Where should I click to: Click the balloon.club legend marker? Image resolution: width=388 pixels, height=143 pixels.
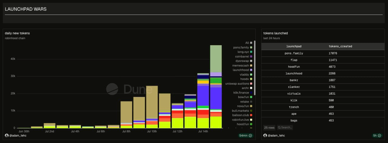pos(251,115)
